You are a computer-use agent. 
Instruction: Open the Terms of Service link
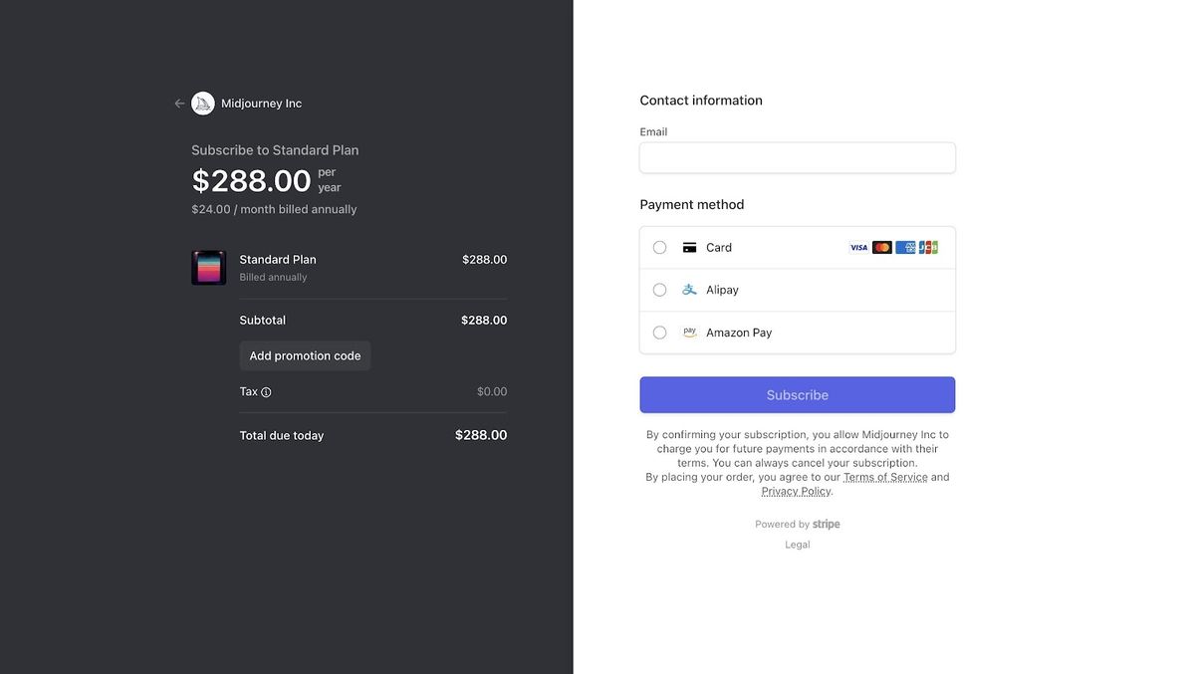point(885,477)
